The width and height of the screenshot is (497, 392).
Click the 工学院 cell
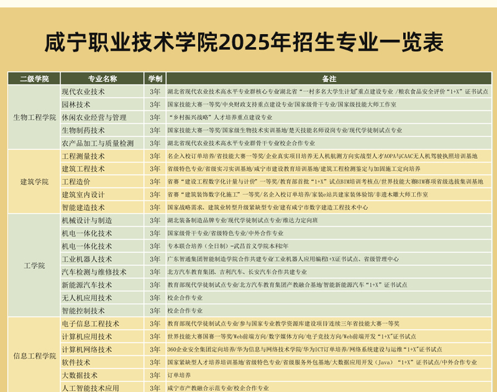(x=34, y=265)
